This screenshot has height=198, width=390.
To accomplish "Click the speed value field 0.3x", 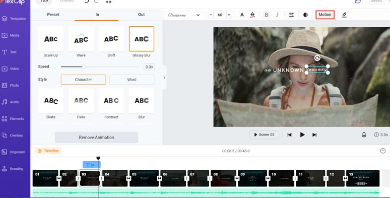I will coord(149,67).
